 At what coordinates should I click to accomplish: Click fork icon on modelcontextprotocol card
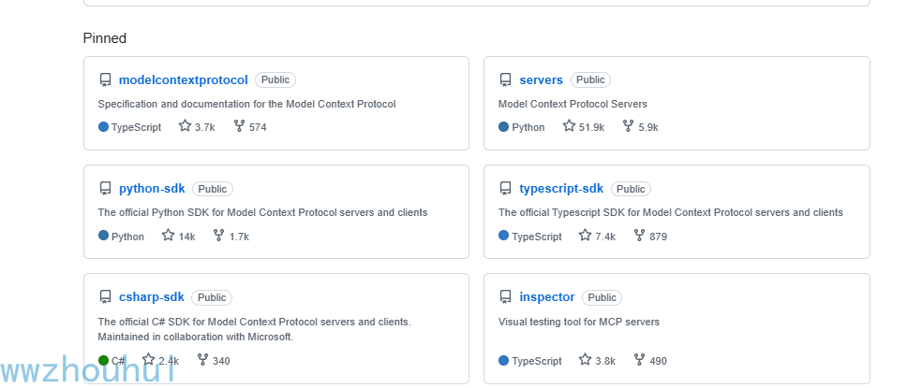click(x=239, y=126)
